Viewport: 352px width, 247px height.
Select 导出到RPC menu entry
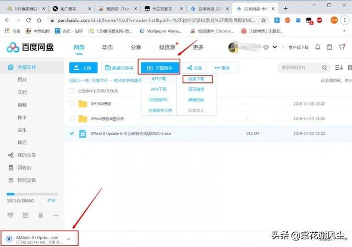159,100
